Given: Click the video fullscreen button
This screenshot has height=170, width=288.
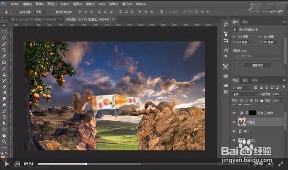Looking at the screenshot, I should (280, 164).
